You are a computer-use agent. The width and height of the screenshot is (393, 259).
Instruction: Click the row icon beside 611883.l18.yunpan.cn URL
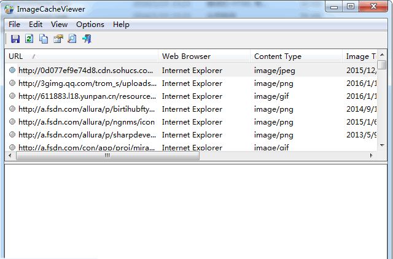(12, 96)
